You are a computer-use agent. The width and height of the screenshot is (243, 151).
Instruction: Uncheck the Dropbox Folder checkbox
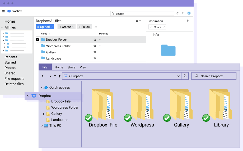coord(38,40)
